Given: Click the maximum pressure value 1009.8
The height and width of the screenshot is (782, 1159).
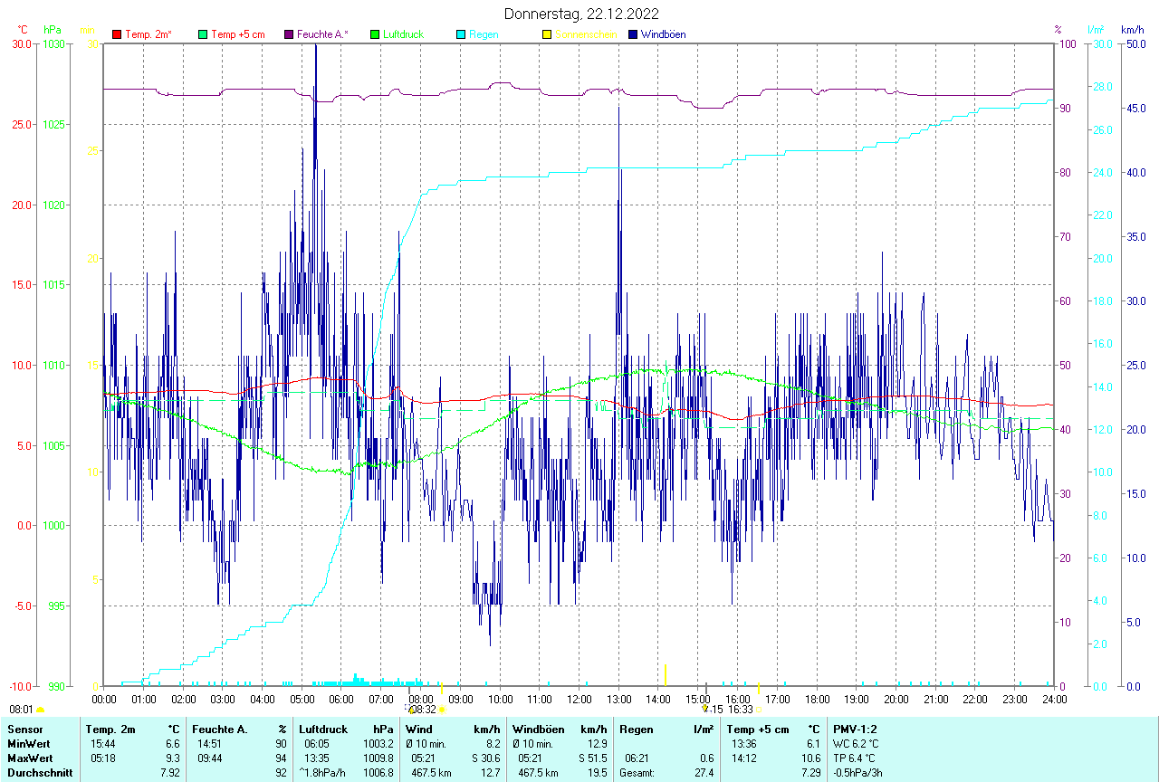Looking at the screenshot, I should coord(378,758).
